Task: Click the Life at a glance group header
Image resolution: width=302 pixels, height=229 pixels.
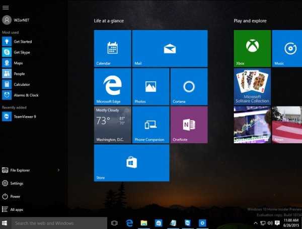Action: pyautogui.click(x=109, y=21)
